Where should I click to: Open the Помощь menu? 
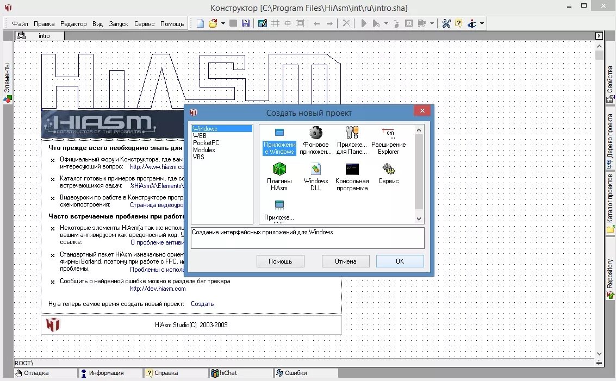pyautogui.click(x=172, y=24)
